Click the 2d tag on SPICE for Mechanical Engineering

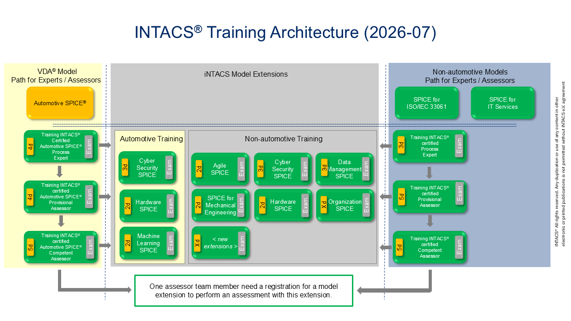[x=198, y=205]
